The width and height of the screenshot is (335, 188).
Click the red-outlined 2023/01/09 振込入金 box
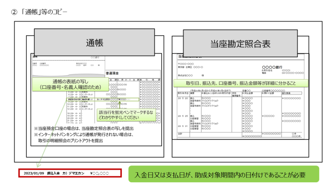(70, 173)
